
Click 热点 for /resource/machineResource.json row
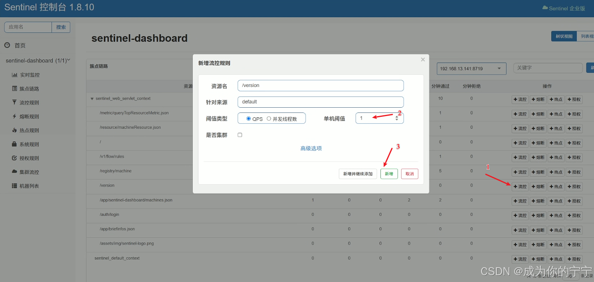pos(556,128)
